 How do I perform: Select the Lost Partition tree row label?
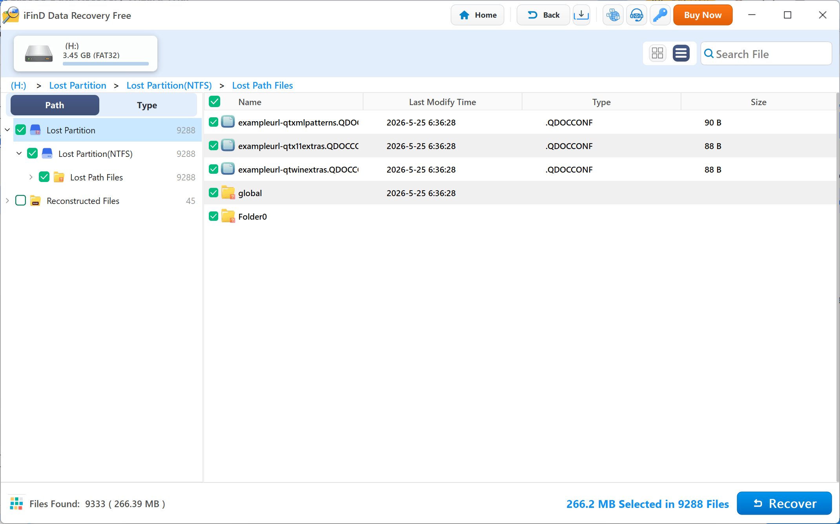pos(71,130)
